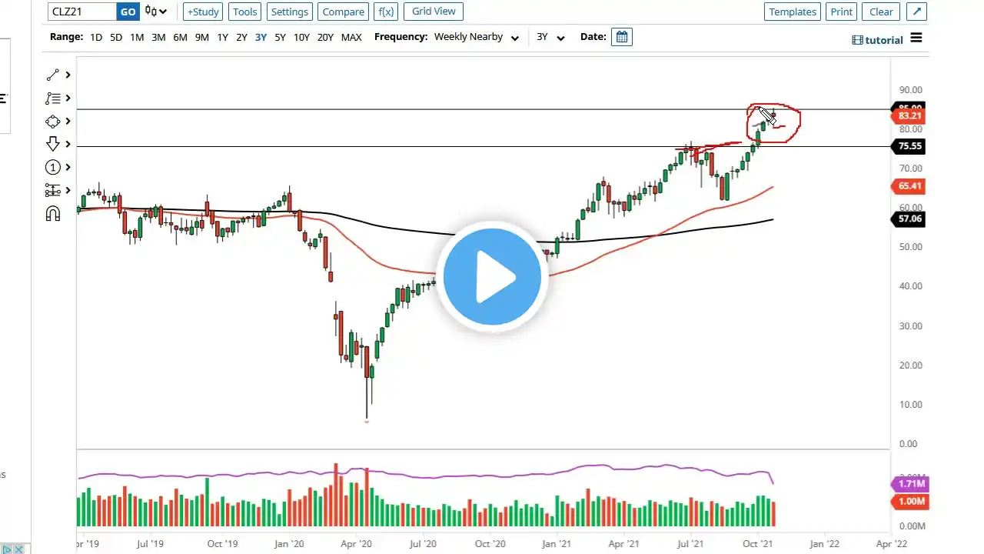Select the active 3Y range

coord(261,37)
